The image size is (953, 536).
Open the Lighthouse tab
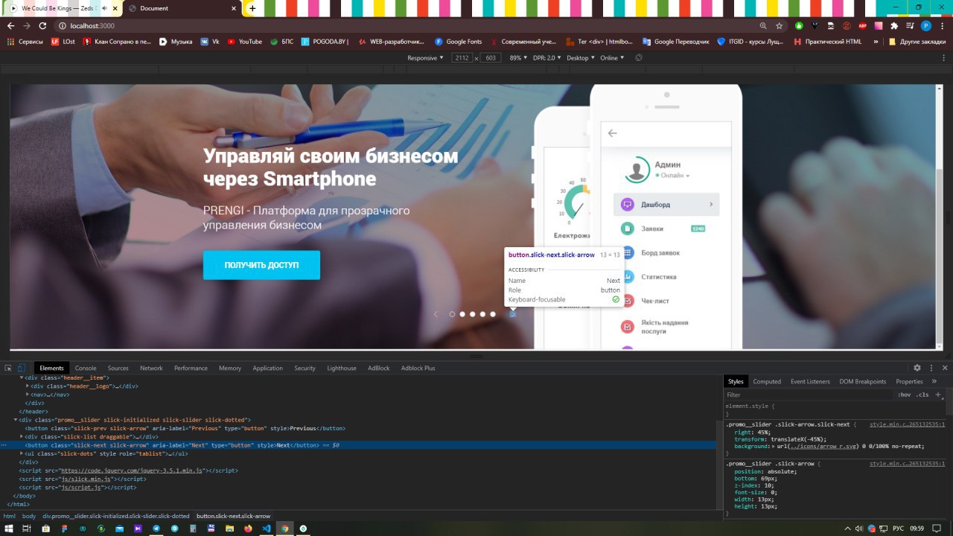pos(342,368)
